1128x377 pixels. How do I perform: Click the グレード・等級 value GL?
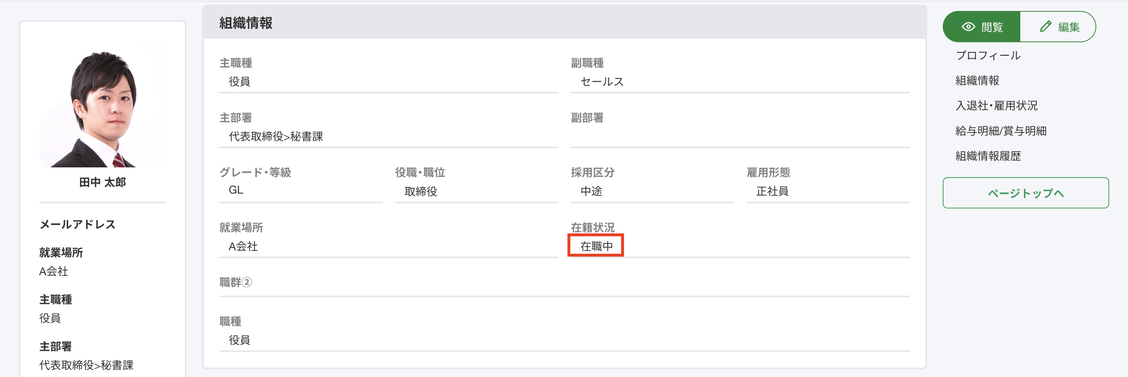(235, 190)
